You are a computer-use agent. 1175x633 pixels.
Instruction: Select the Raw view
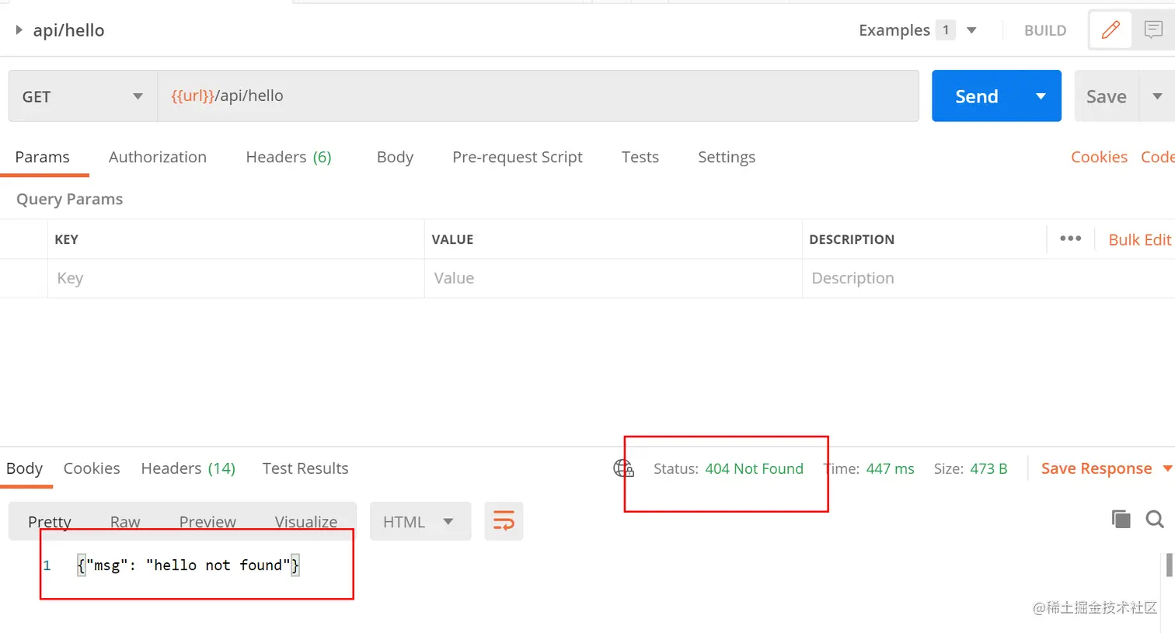[x=125, y=522]
